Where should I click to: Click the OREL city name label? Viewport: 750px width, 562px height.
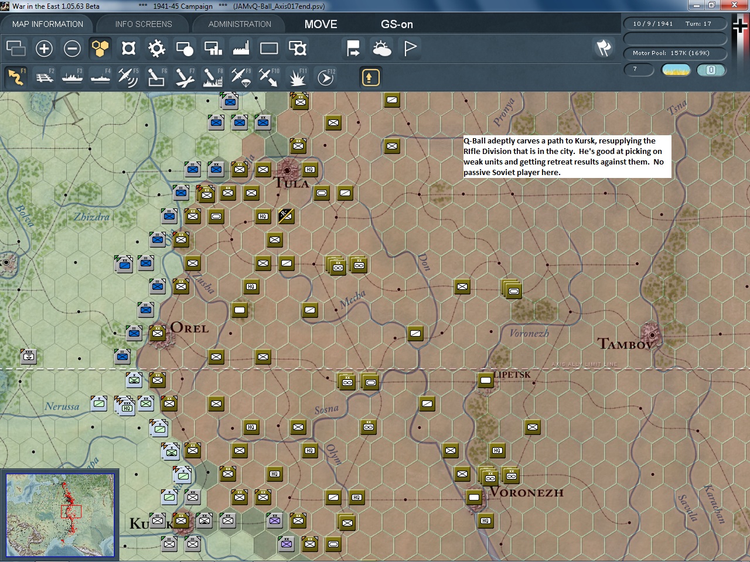190,328
